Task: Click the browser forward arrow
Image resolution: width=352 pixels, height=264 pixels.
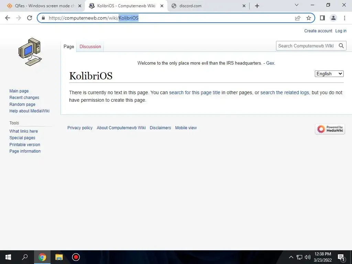Action: [x=19, y=18]
